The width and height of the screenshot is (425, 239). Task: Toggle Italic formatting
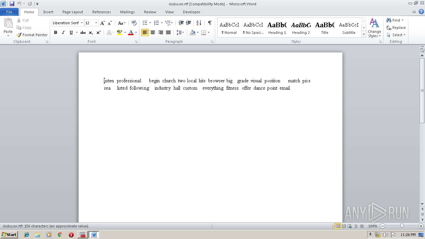point(63,33)
